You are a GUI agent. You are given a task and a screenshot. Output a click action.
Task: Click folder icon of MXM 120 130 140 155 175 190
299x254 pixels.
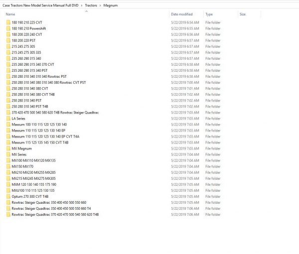(x=8, y=184)
